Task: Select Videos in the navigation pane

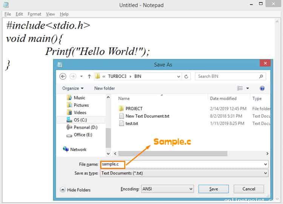Action: [80, 112]
